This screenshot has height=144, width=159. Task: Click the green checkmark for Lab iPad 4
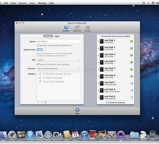132,62
